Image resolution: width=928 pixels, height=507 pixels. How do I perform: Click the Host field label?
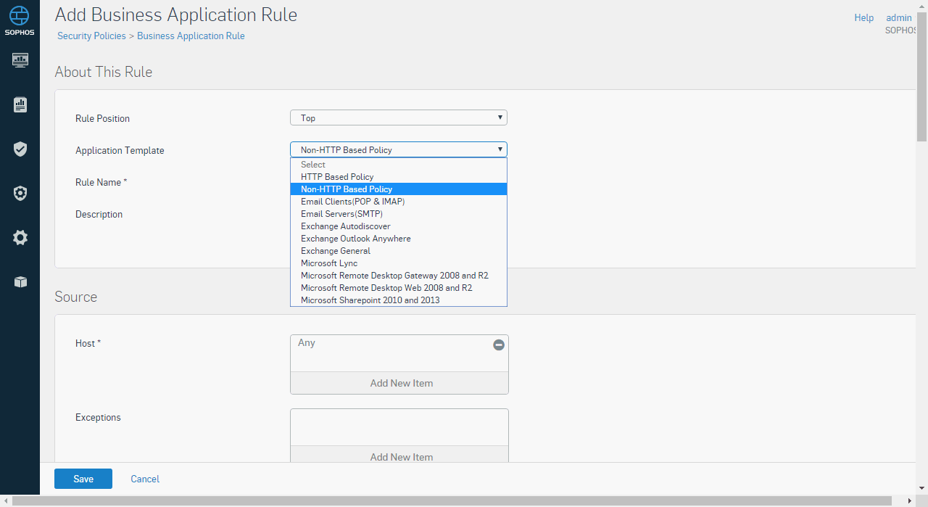(x=88, y=343)
